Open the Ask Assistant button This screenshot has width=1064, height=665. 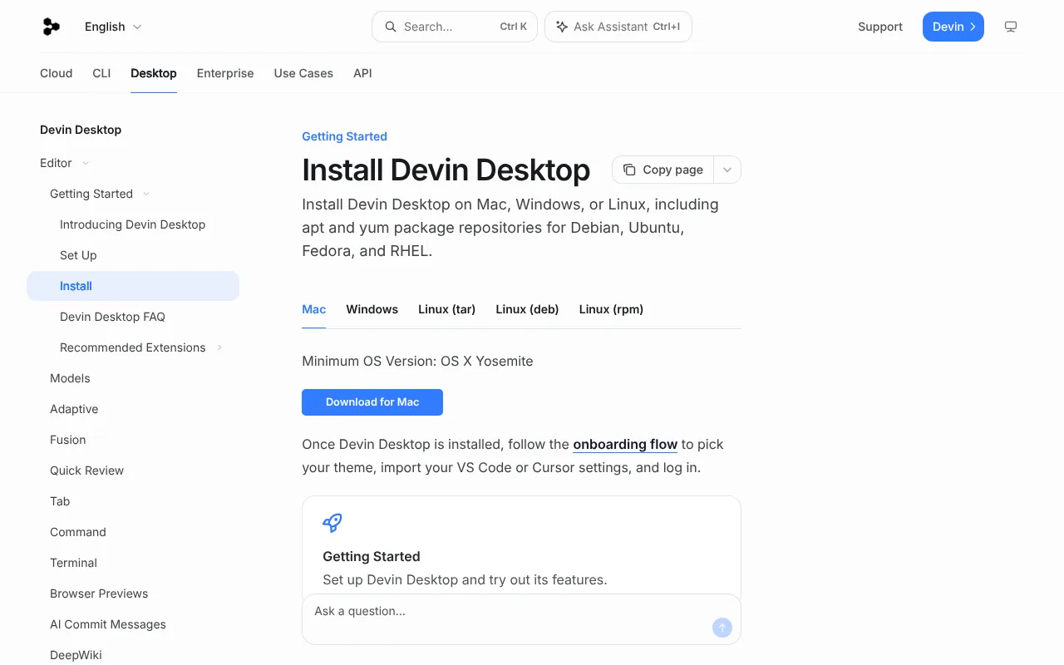618,27
